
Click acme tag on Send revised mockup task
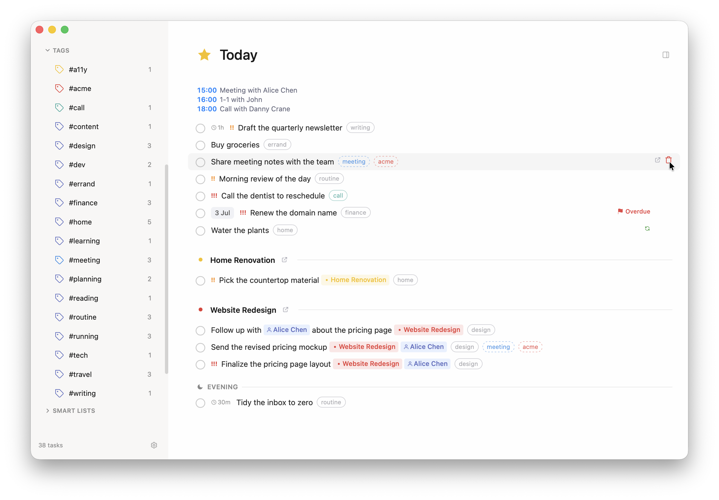530,347
